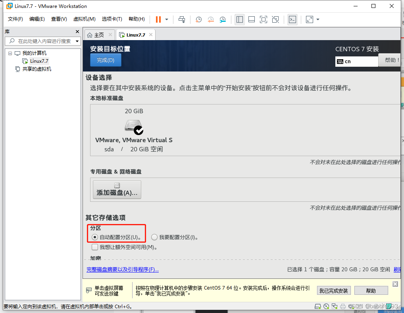The width and height of the screenshot is (404, 313).
Task: Click the send Ctrl+Alt+Del toolbar icon
Action: 182,19
